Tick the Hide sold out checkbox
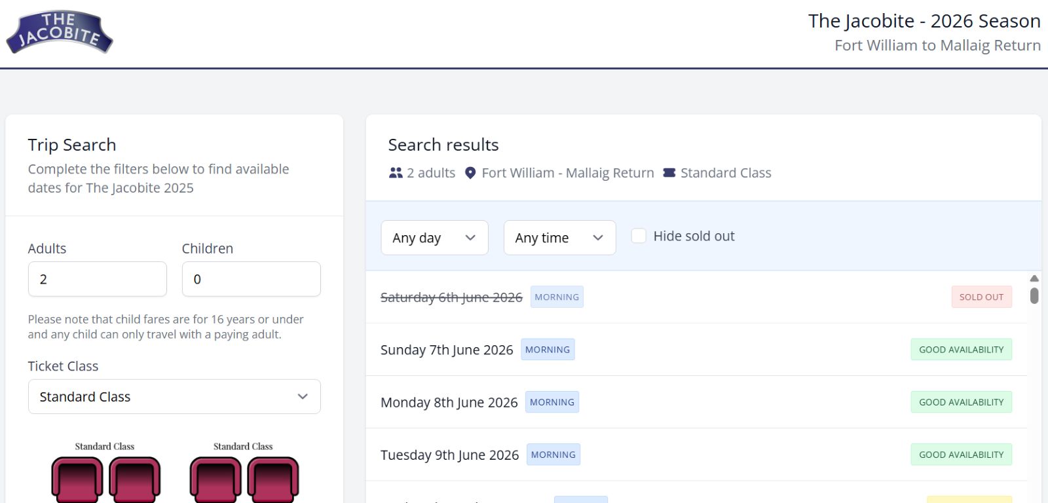Screen dimensions: 1048x503 click(x=639, y=236)
